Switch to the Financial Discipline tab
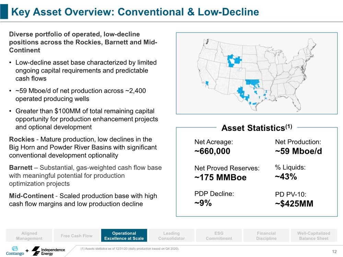This screenshot has width=343, height=257. click(266, 236)
